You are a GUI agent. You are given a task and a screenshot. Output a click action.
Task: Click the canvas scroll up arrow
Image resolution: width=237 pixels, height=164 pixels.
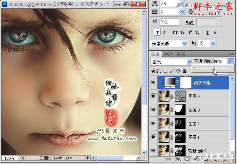coord(144,12)
